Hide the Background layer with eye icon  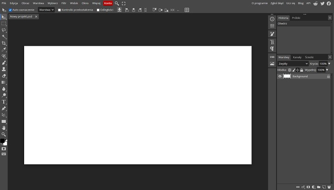click(280, 76)
